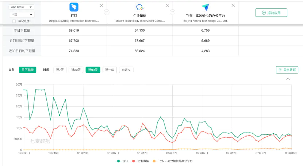Click the Tencent Technology (Shenzhen) developer name

[139, 21]
